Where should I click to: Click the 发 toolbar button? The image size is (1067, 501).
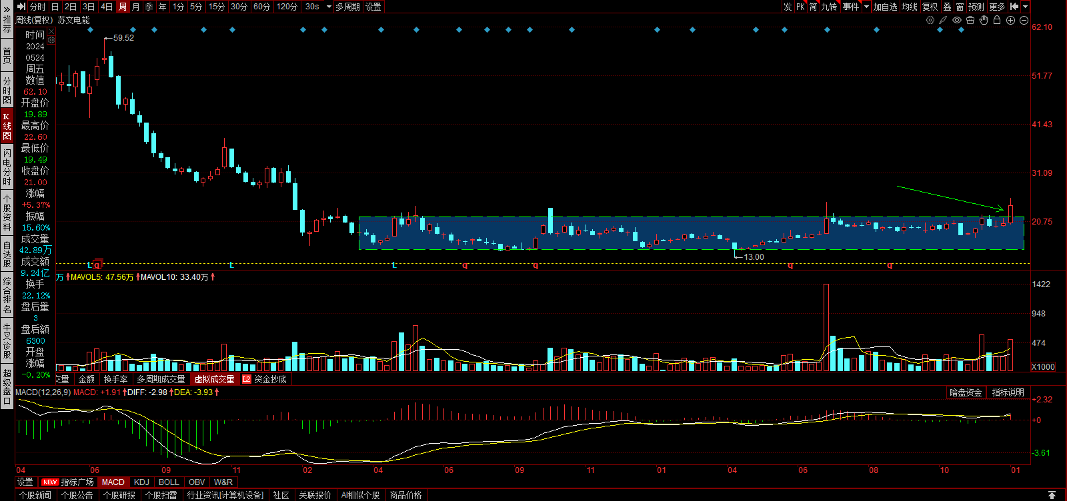tap(788, 7)
